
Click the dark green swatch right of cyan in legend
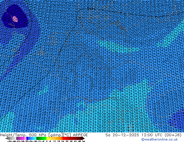tap(37, 138)
